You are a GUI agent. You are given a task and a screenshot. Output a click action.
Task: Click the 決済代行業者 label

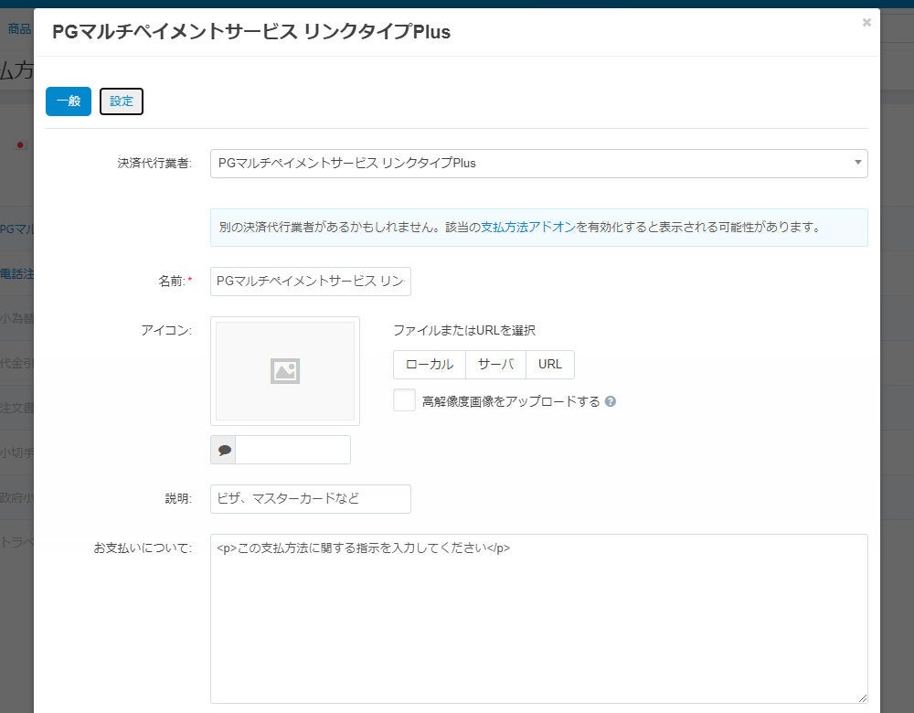[x=154, y=164]
